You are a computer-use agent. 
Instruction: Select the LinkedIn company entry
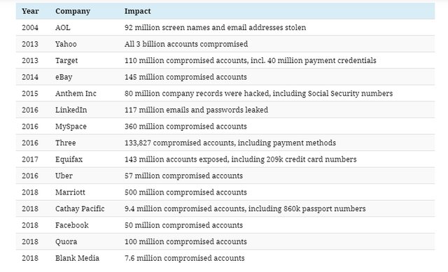[71, 110]
